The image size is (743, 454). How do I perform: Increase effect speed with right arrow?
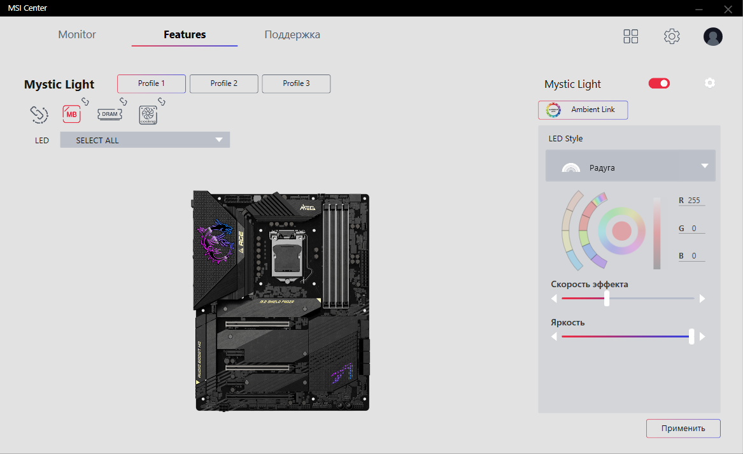click(702, 299)
